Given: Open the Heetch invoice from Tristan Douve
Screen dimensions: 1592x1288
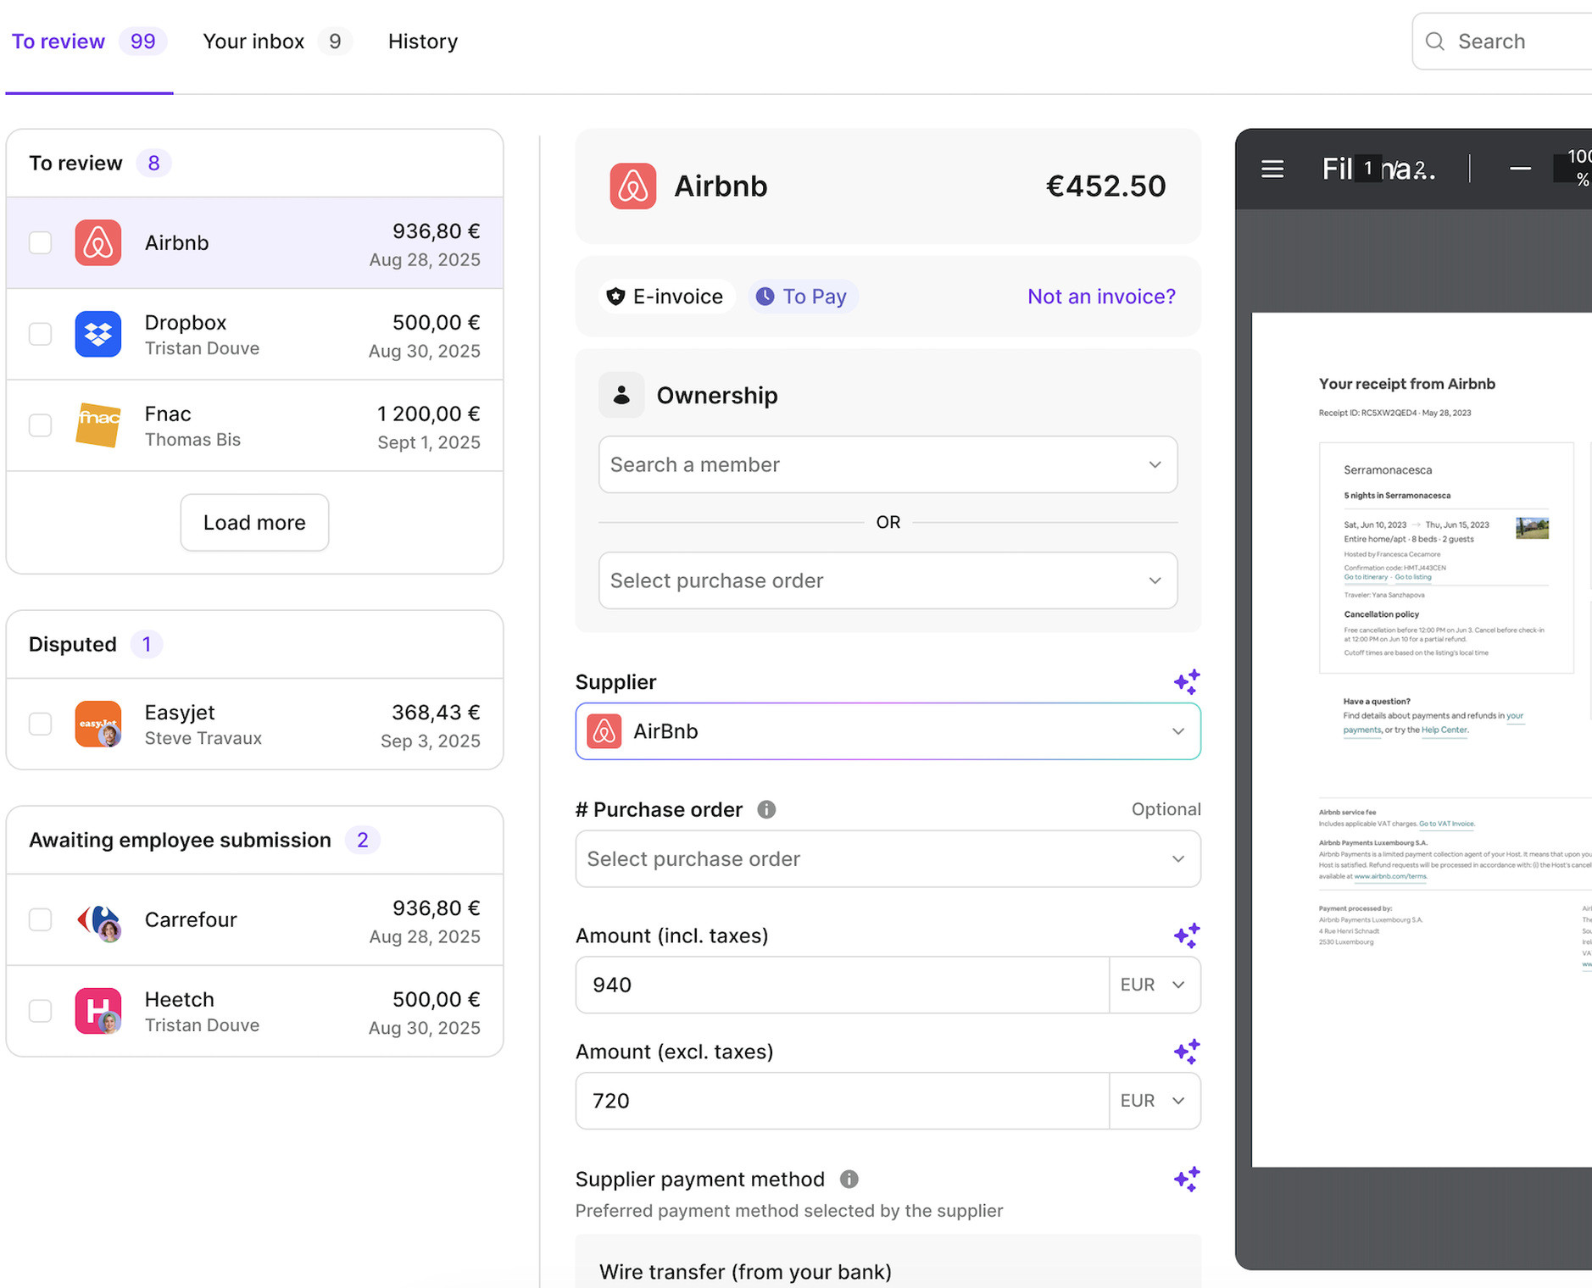Looking at the screenshot, I should click(254, 1011).
